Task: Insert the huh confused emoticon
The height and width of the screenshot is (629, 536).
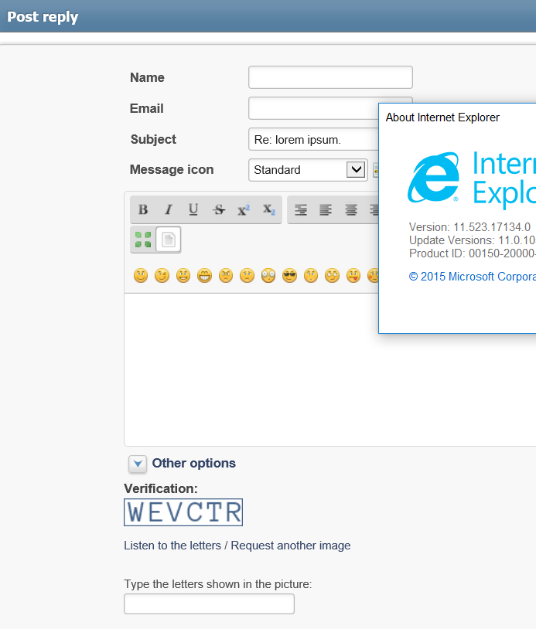Action: [x=311, y=276]
